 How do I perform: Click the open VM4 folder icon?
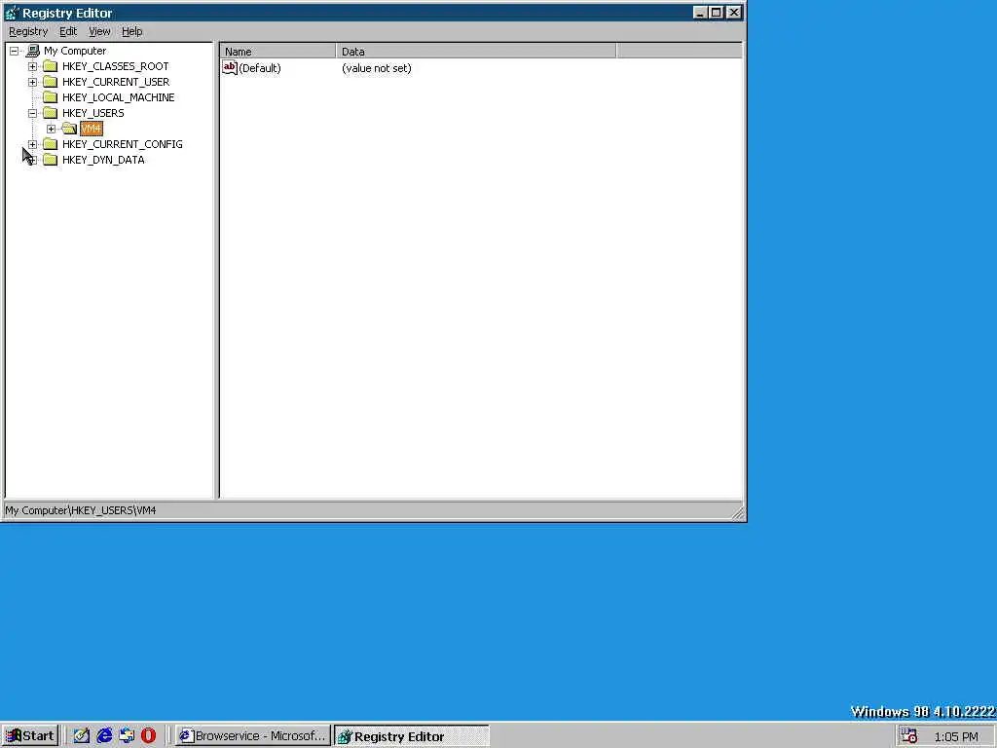click(x=69, y=129)
